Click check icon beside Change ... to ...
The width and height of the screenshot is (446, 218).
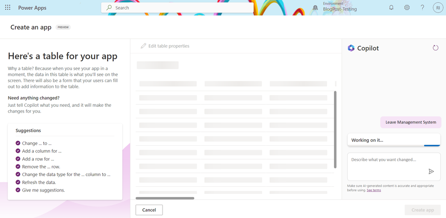click(18, 143)
